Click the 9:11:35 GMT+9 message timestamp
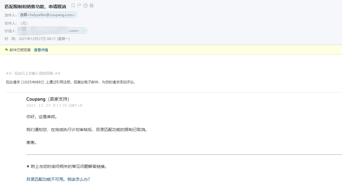The height and width of the screenshot is (186, 342). pos(54,105)
